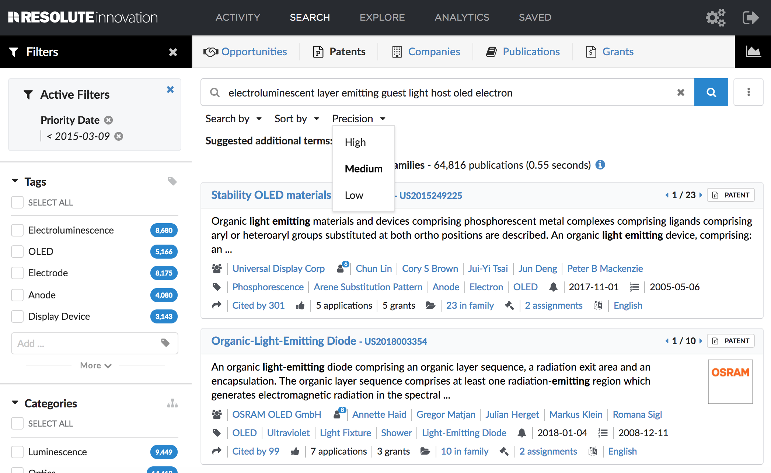Viewport: 771px width, 473px height.
Task: Click the thumbs up icon beside 5 applications
Action: point(300,305)
